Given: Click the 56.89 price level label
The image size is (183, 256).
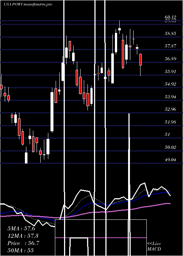Looking at the screenshot, I should coord(171,59).
